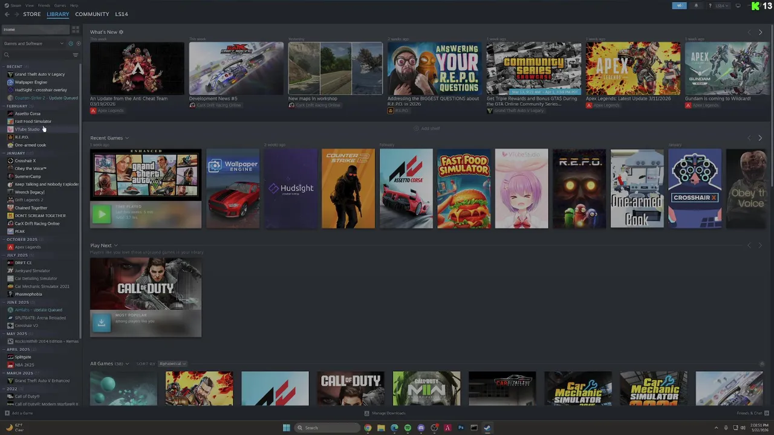Collapse the JANUARY sidebar category
The height and width of the screenshot is (435, 774).
(4, 153)
